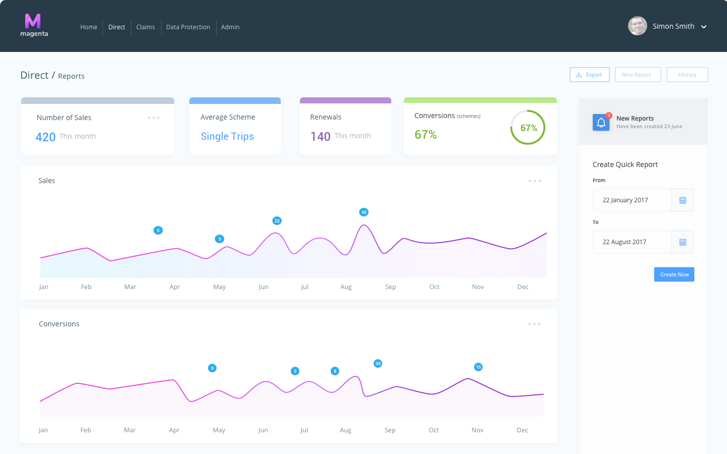Open Number of Sales card options
The height and width of the screenshot is (454, 727).
point(154,118)
